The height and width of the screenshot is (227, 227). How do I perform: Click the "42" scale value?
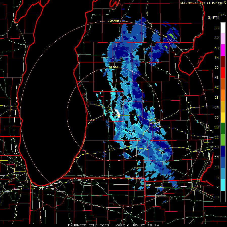coord(217,88)
